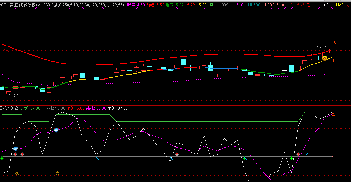Click the 聚集 4.58 header value
Viewport: 351px width, 182px height.
click(x=136, y=5)
